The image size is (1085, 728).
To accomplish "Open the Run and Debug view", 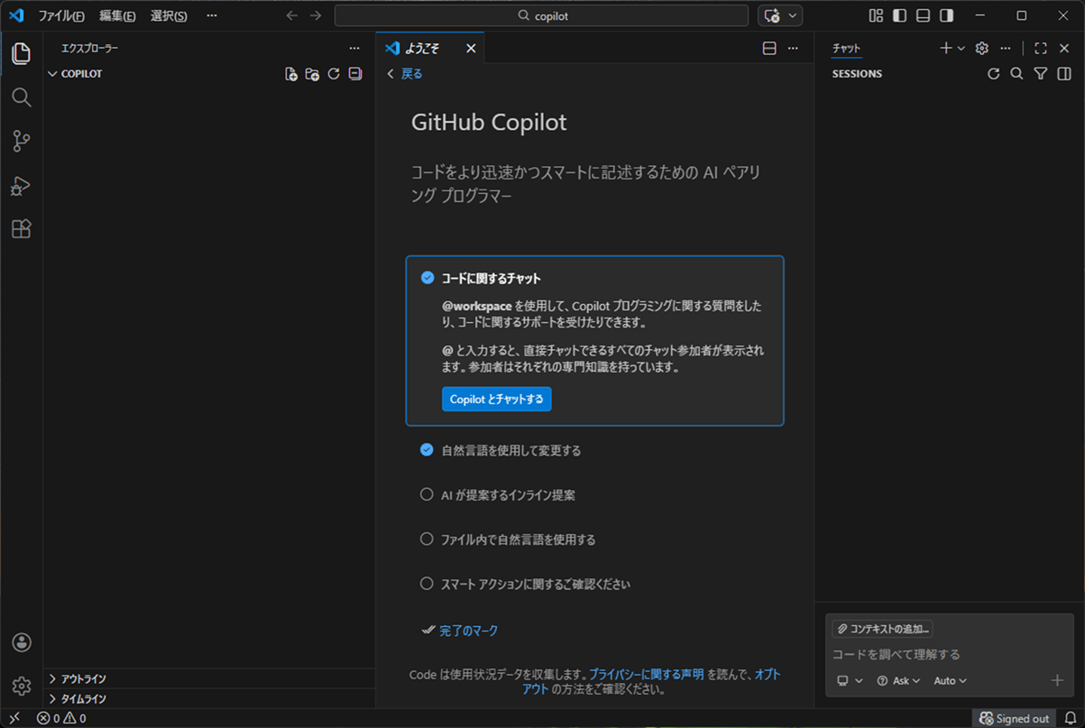I will tap(21, 185).
